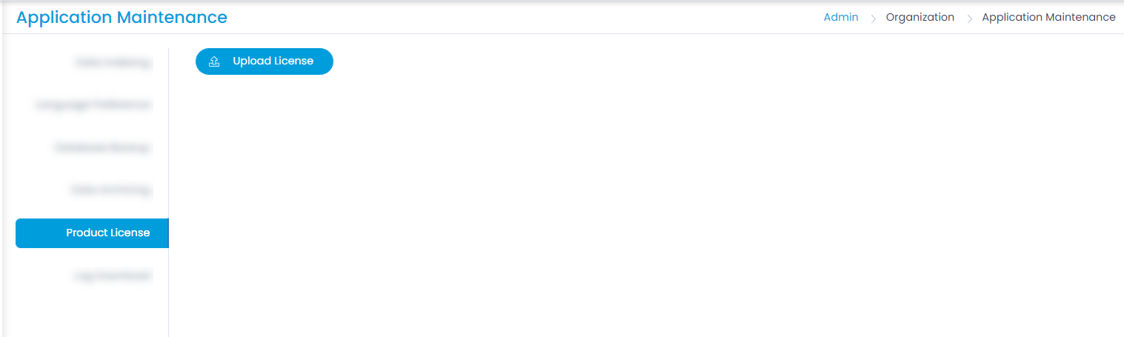This screenshot has width=1124, height=337.
Task: Switch to the blurred Language Preference tab
Action: (x=93, y=105)
